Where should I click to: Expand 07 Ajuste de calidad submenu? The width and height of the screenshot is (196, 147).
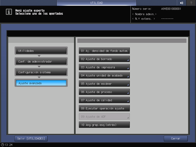click(x=104, y=100)
